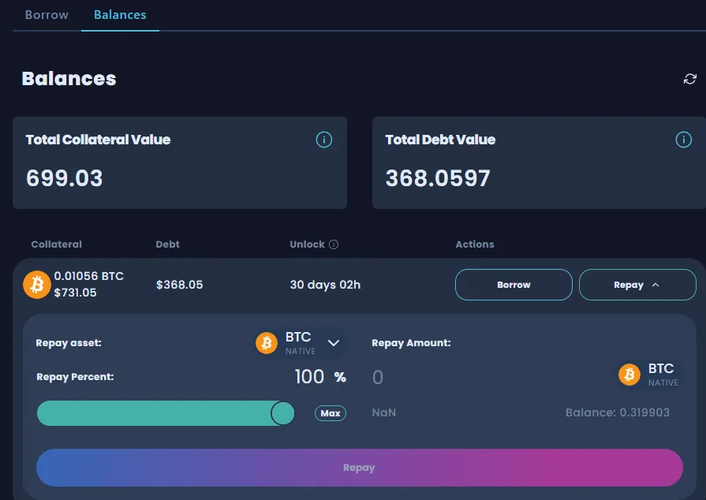This screenshot has height=500, width=706.
Task: Click the Debt column header
Action: [167, 244]
